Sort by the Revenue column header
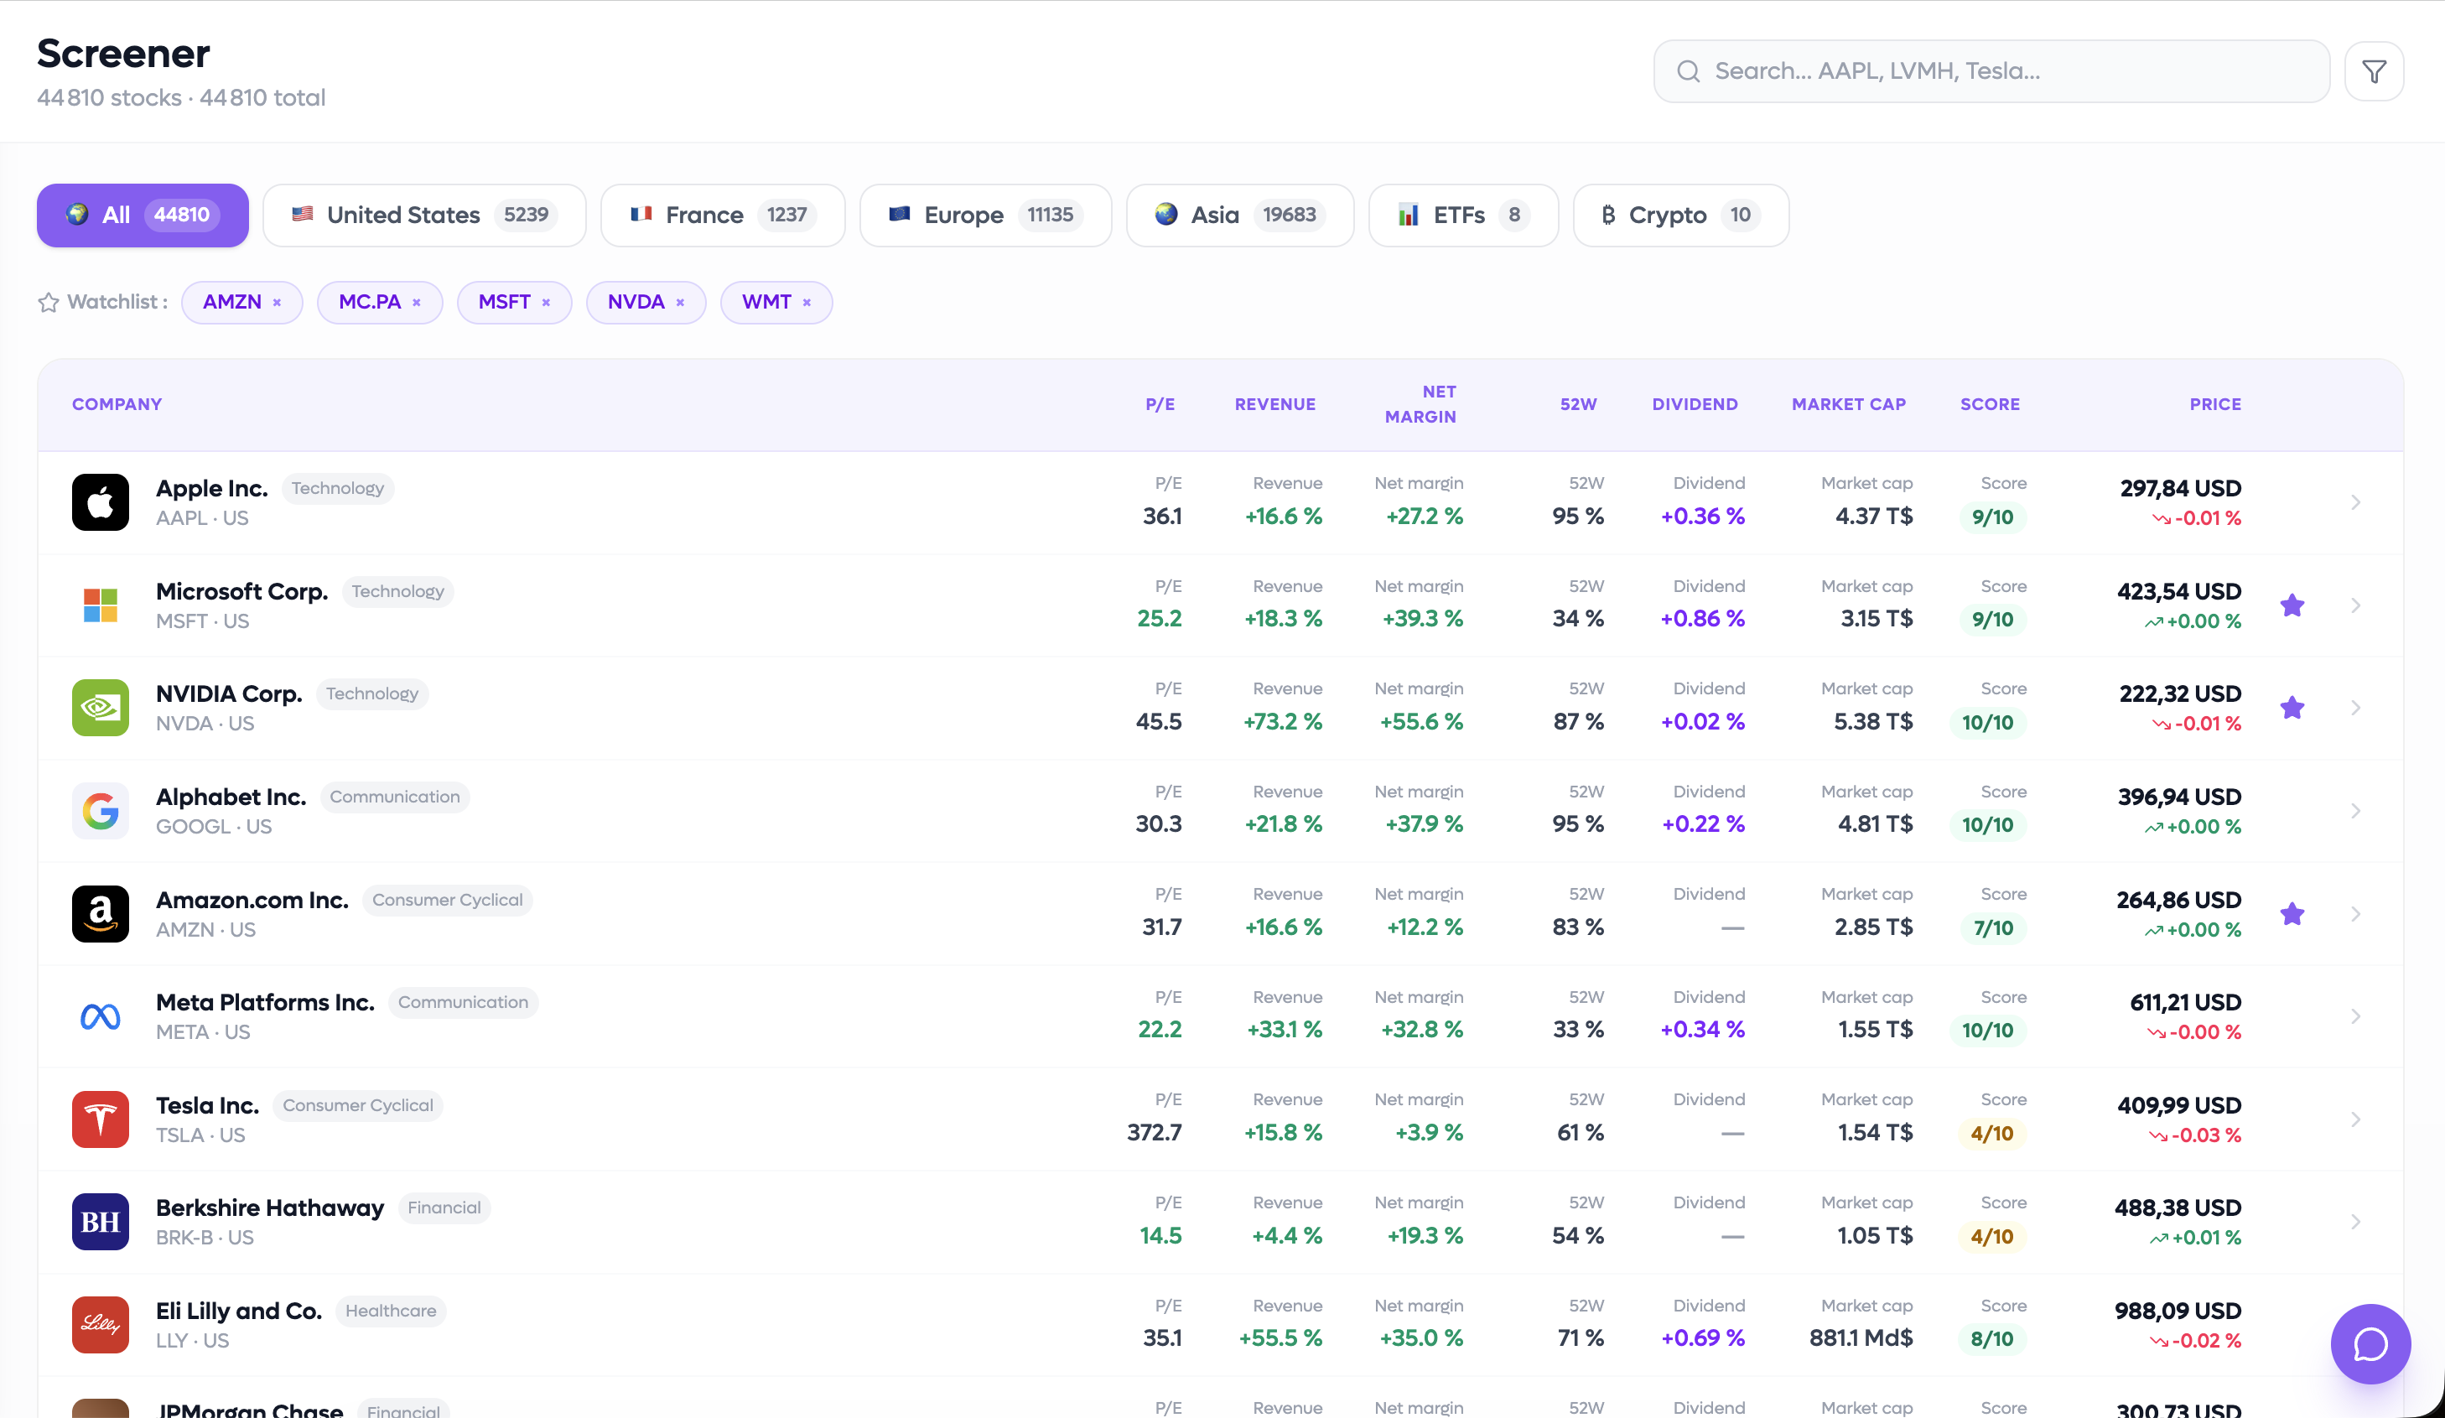The width and height of the screenshot is (2445, 1418). (1274, 403)
